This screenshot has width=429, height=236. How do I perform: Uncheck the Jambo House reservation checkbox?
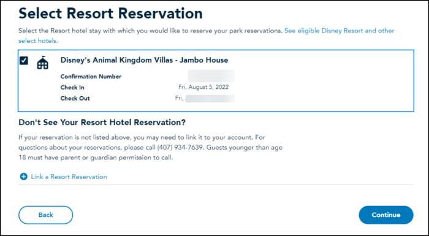[x=24, y=61]
